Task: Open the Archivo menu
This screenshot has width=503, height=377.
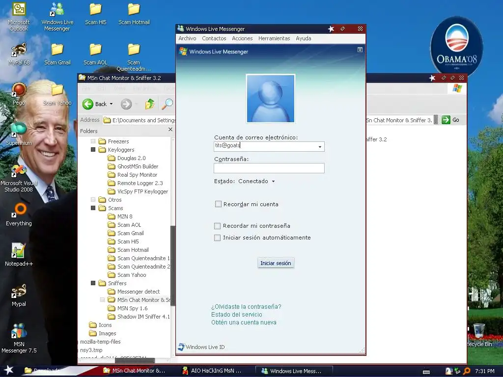Action: coord(187,38)
